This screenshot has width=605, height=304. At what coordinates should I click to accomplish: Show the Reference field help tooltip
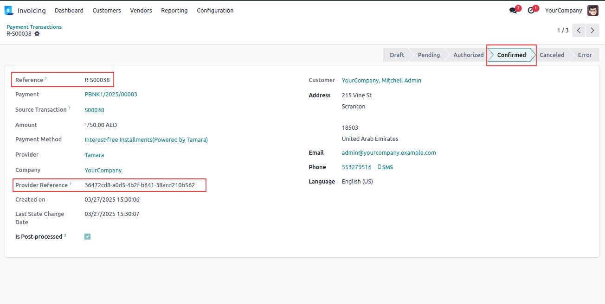point(46,79)
